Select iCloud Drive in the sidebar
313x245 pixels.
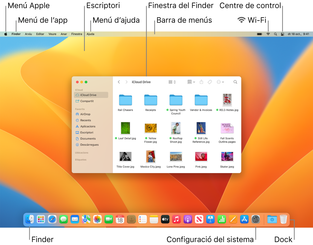[91, 95]
